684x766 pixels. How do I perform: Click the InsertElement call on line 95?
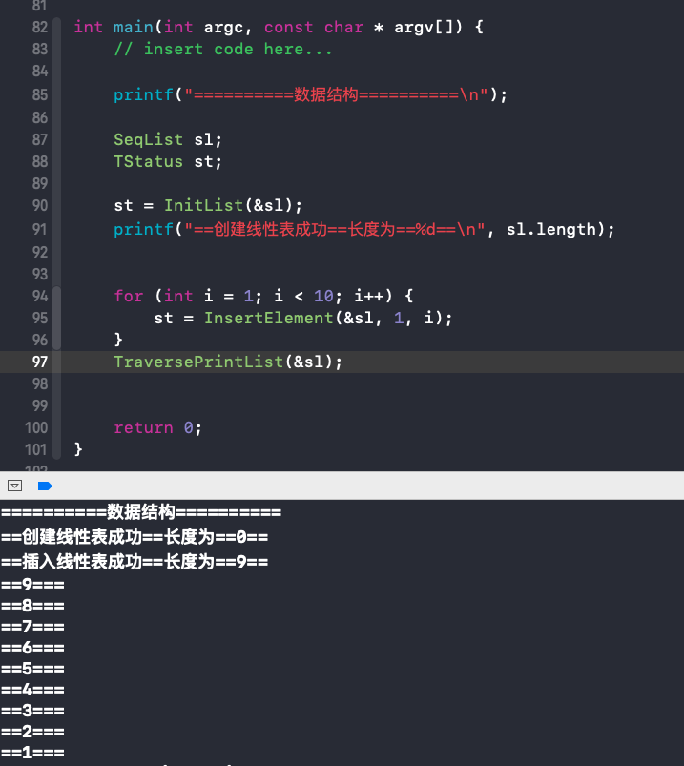point(269,318)
